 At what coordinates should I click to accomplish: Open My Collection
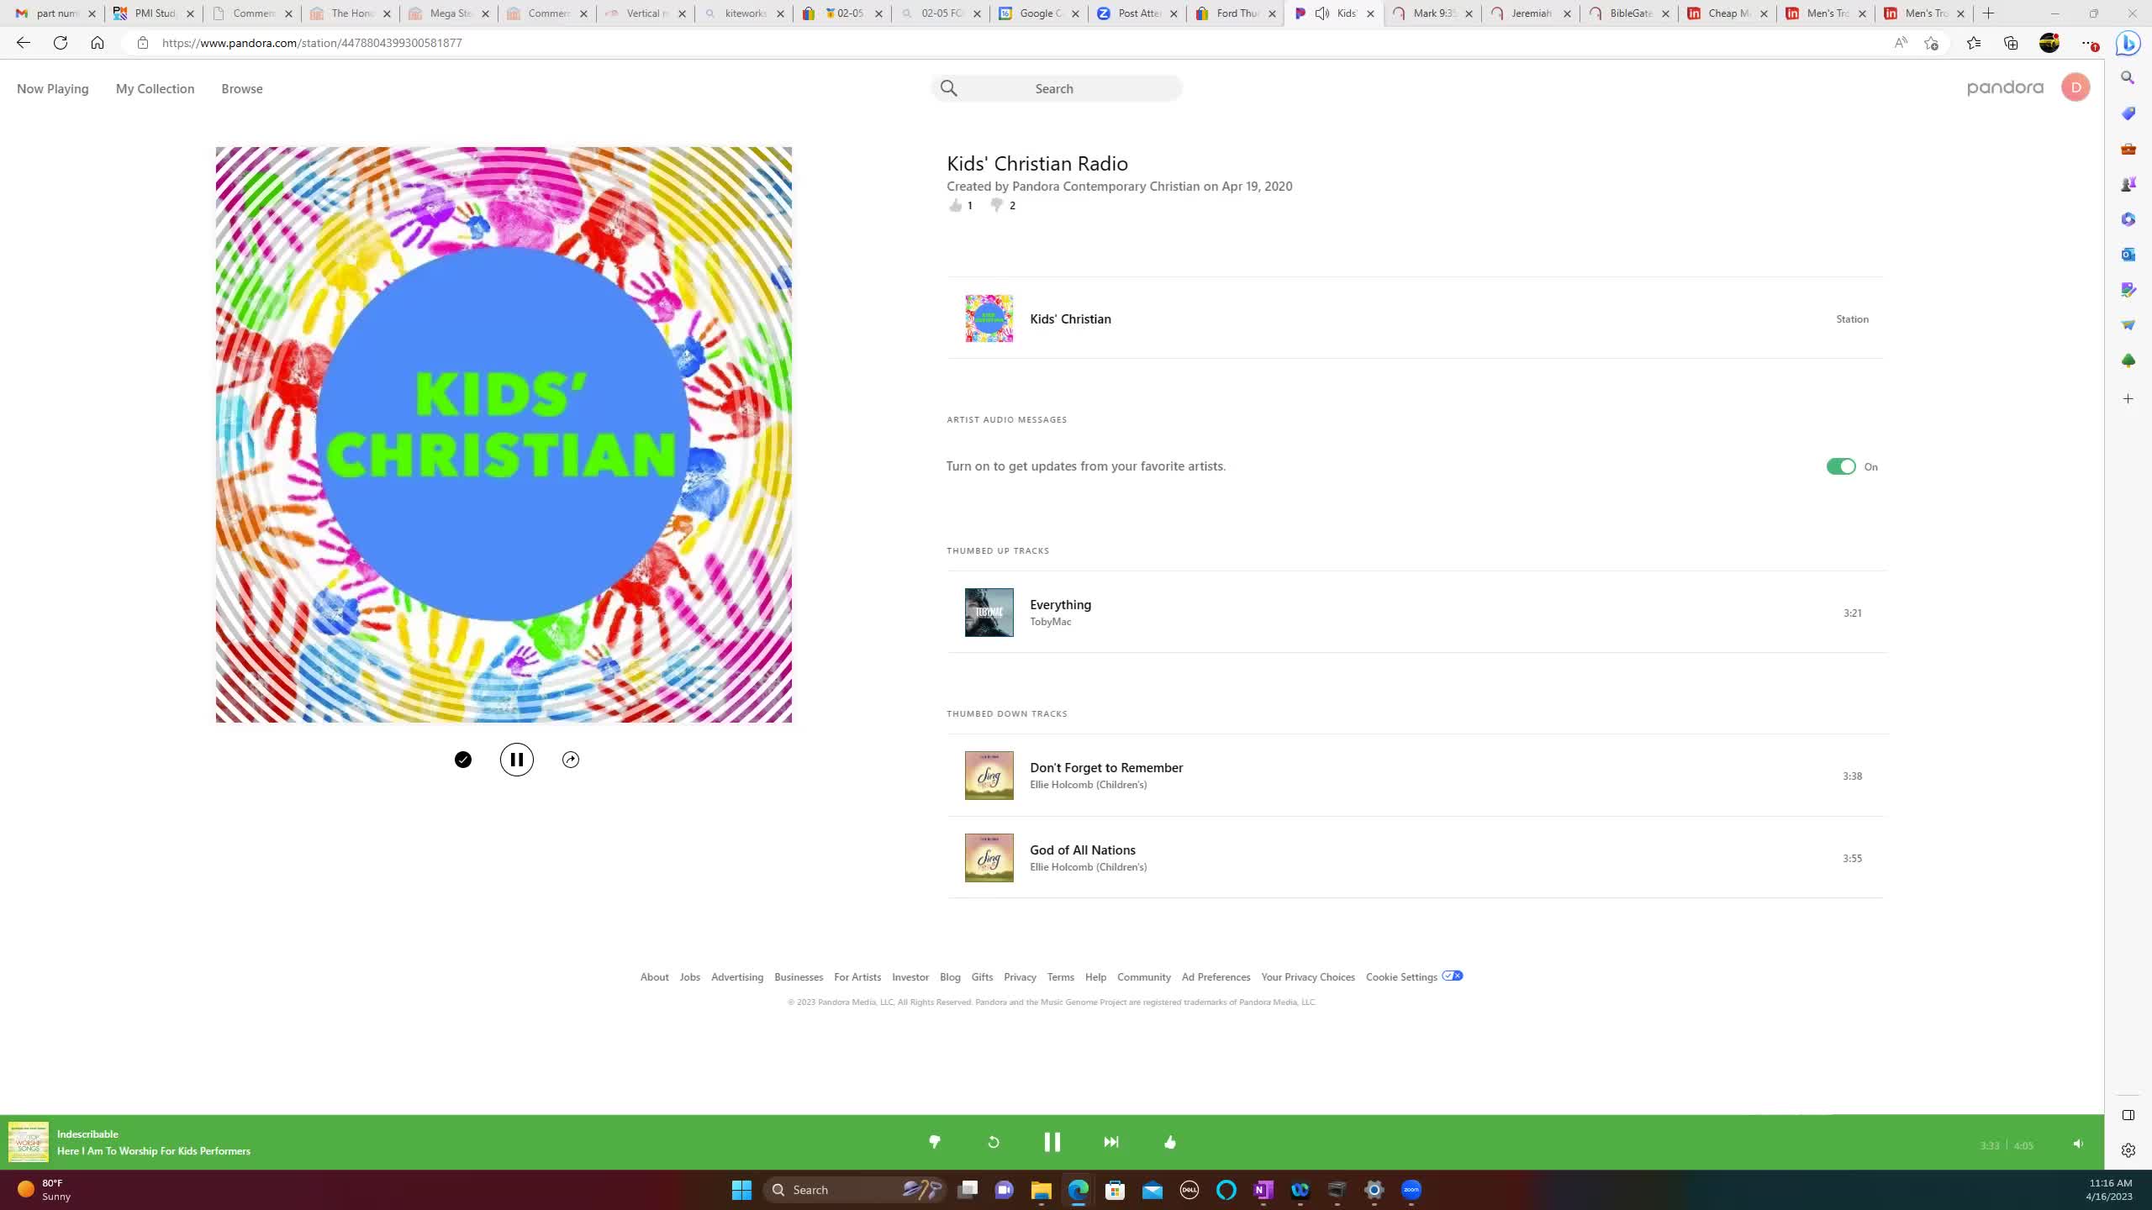[x=156, y=88]
